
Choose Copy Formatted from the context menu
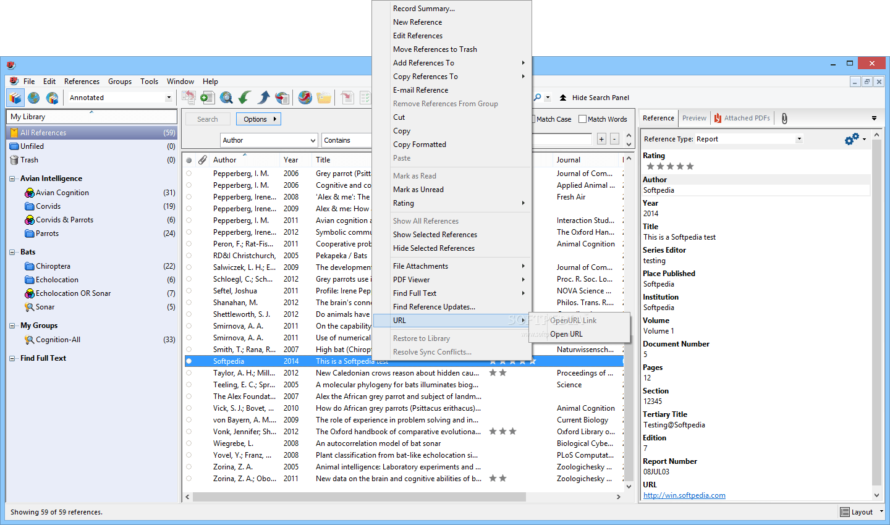419,144
